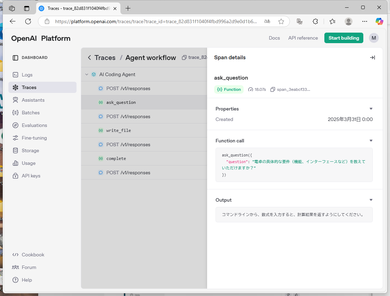Close the Span details panel
Screen dimensions: 390x296
click(372, 58)
